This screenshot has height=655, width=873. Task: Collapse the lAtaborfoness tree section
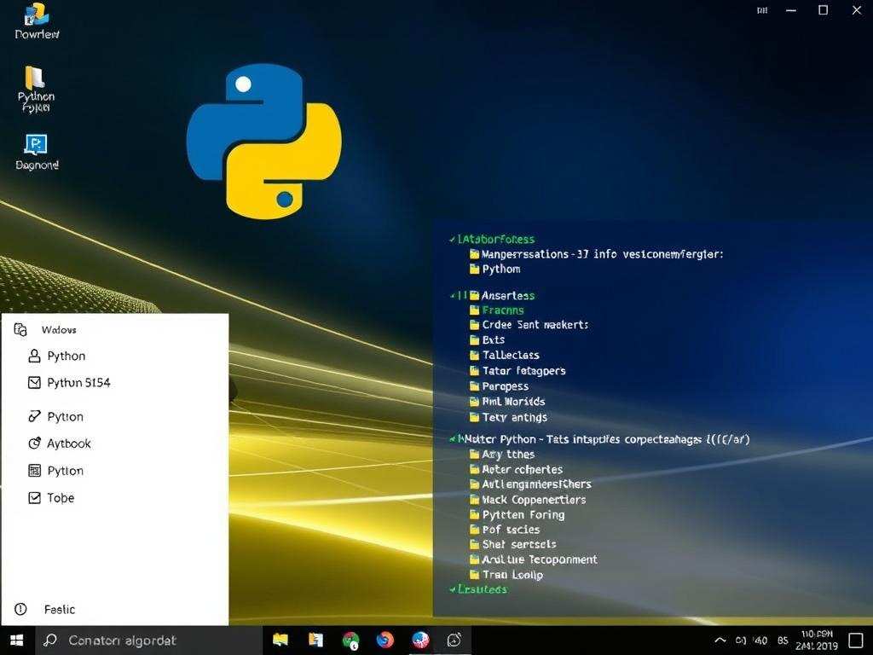coord(452,240)
